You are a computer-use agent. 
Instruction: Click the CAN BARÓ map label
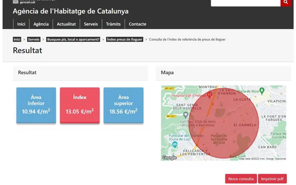(267, 147)
